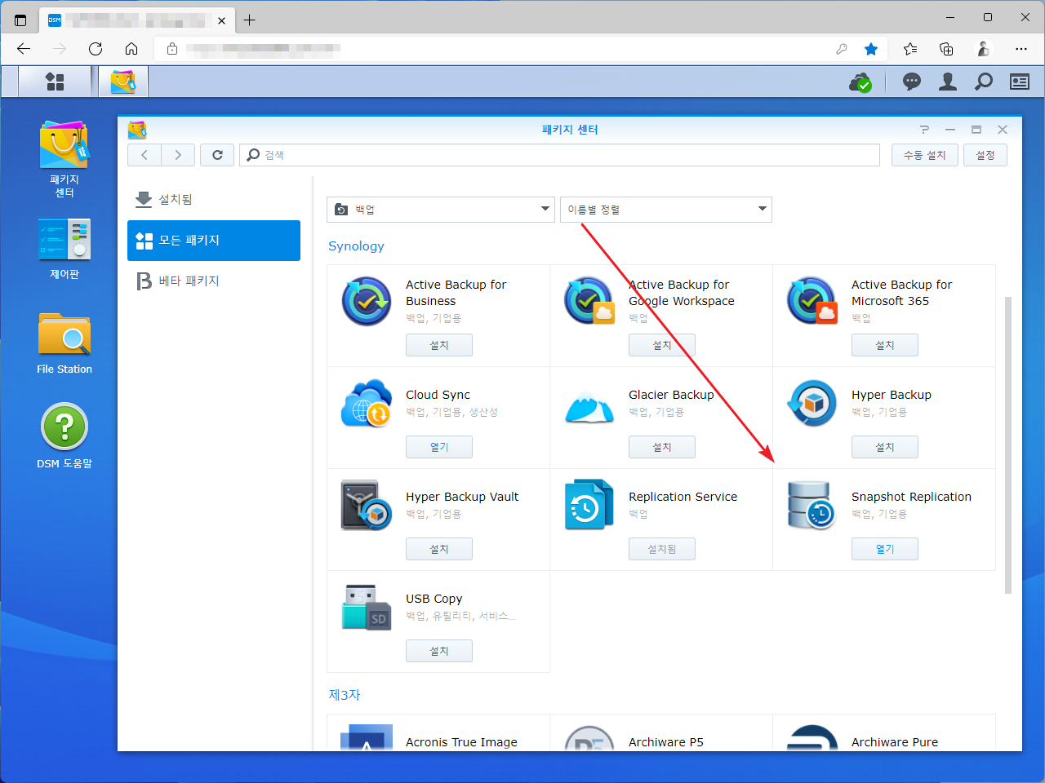Open browser collections icon
Screen dimensions: 1045x783
pos(946,49)
